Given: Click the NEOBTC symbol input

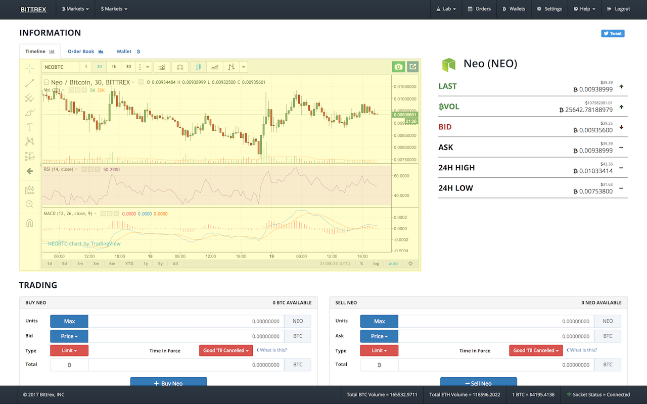Looking at the screenshot, I should pos(61,67).
